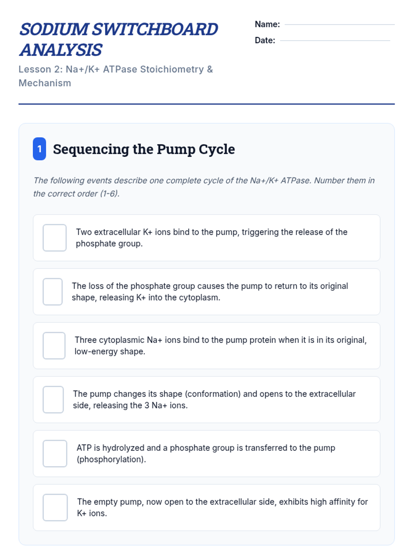Viewport: 413px width, 551px height.
Task: Click the Lesson 2 subtitle text
Action: pos(116,76)
